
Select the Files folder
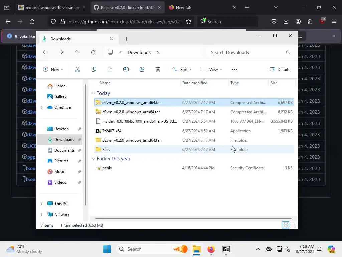(194, 150)
